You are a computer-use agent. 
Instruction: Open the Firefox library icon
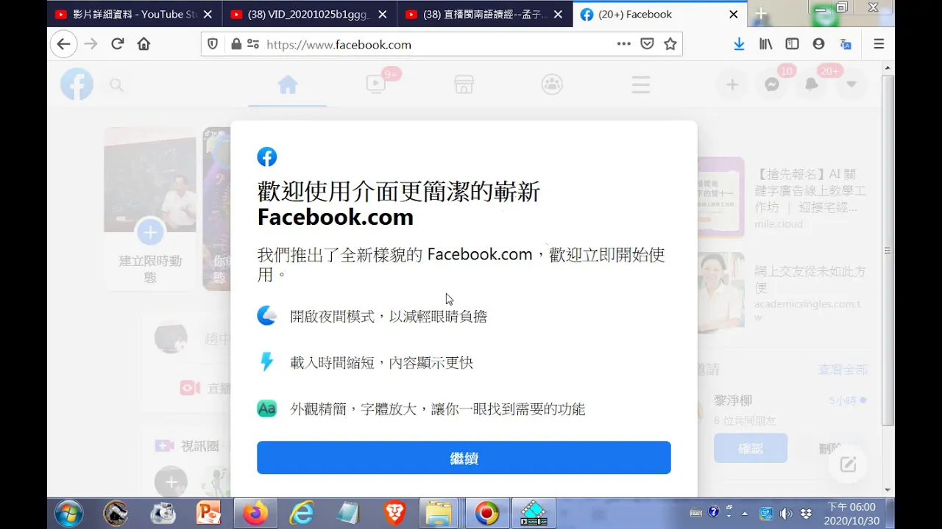(x=766, y=44)
